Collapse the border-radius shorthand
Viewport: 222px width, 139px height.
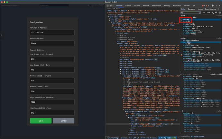tap(196, 62)
